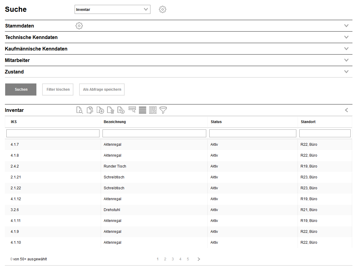Collapse the Inventar results panel
This screenshot has width=357, height=267.
[346, 110]
